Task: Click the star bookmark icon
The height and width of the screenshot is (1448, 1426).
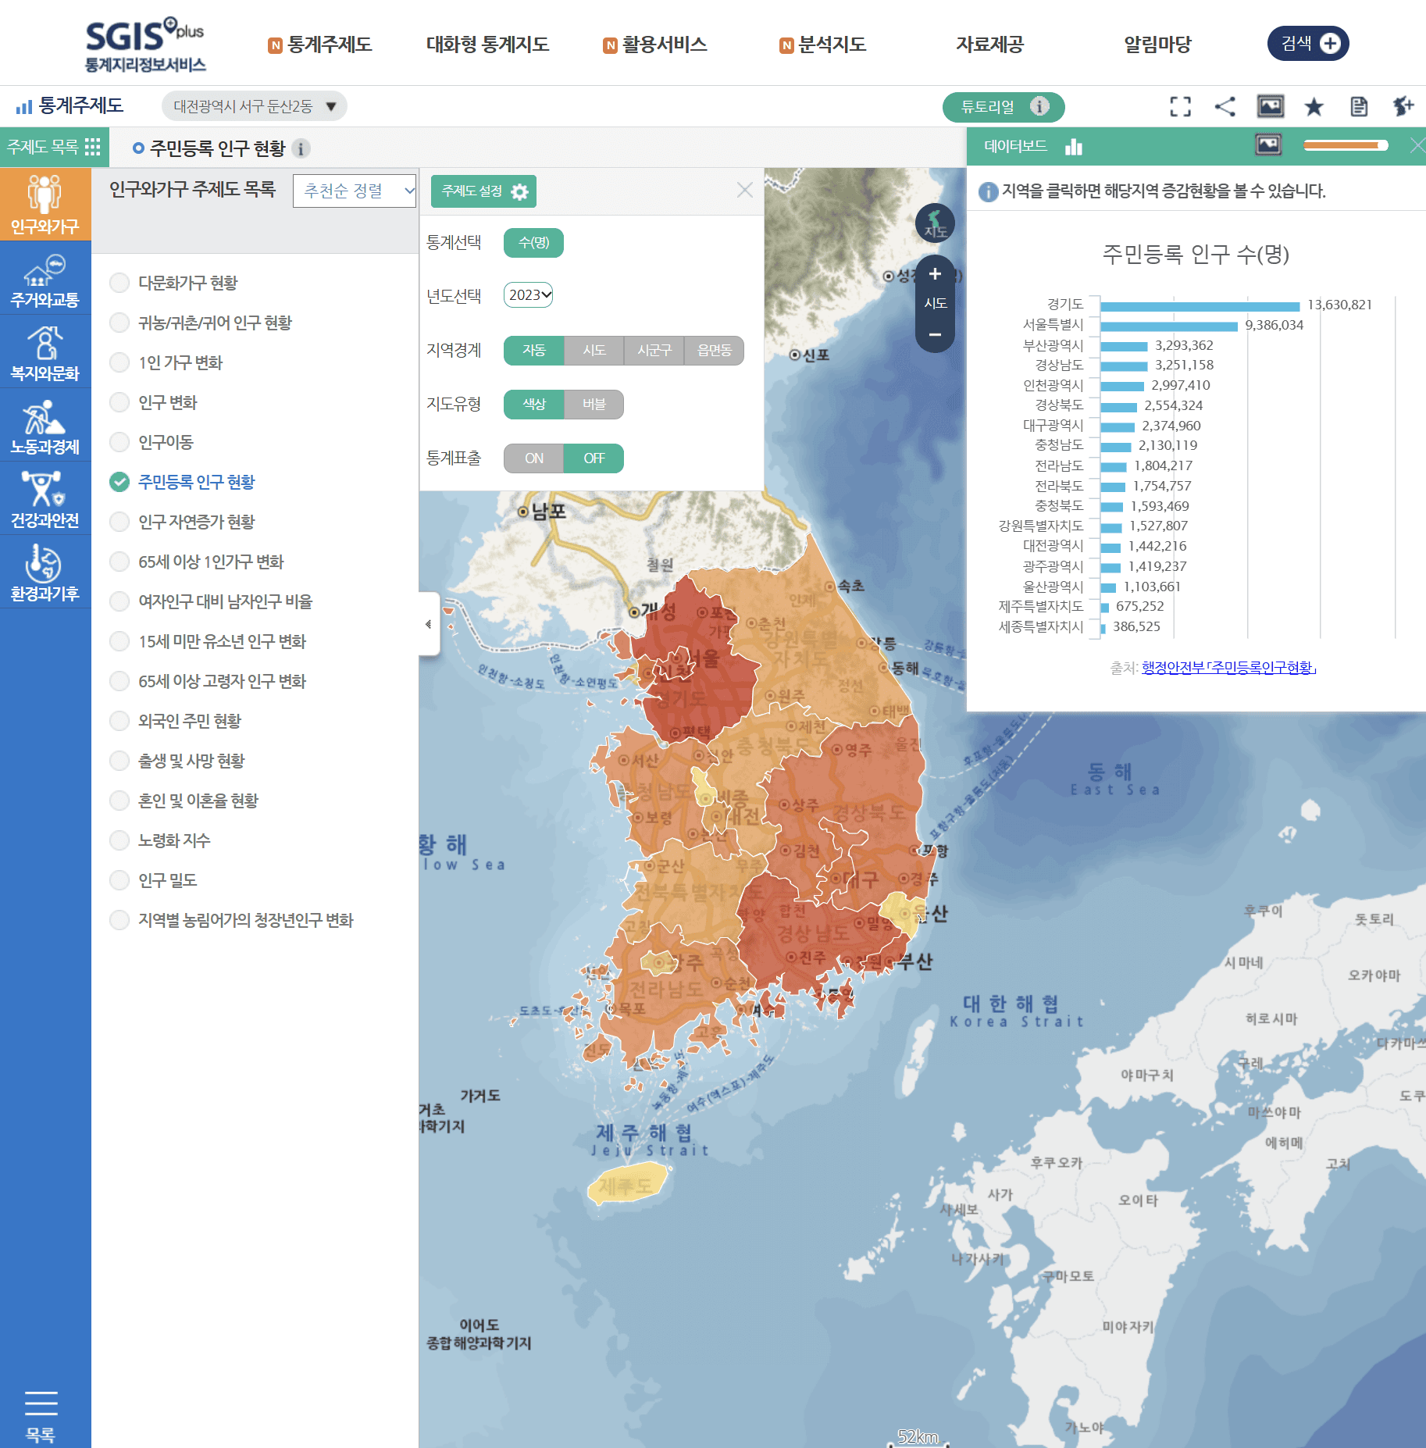Action: pos(1314,106)
